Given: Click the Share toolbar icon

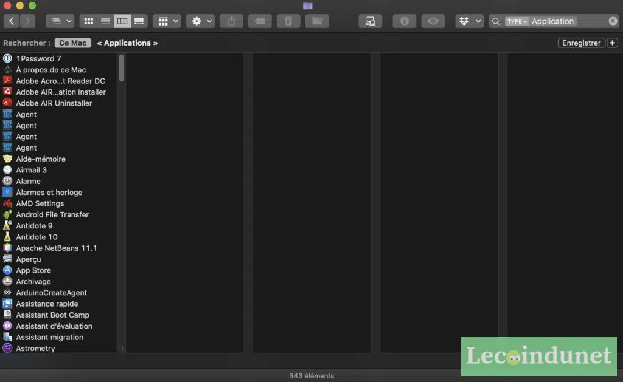Looking at the screenshot, I should [231, 21].
